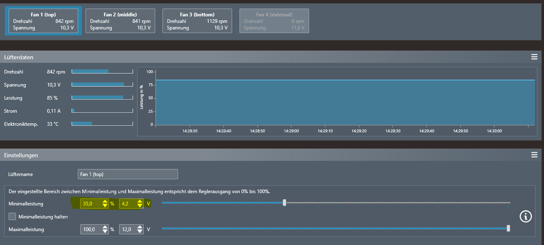Click the Maximalleistung voltage value field

click(127, 229)
